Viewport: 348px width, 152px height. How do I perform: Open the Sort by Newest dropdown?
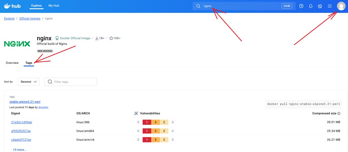29,82
